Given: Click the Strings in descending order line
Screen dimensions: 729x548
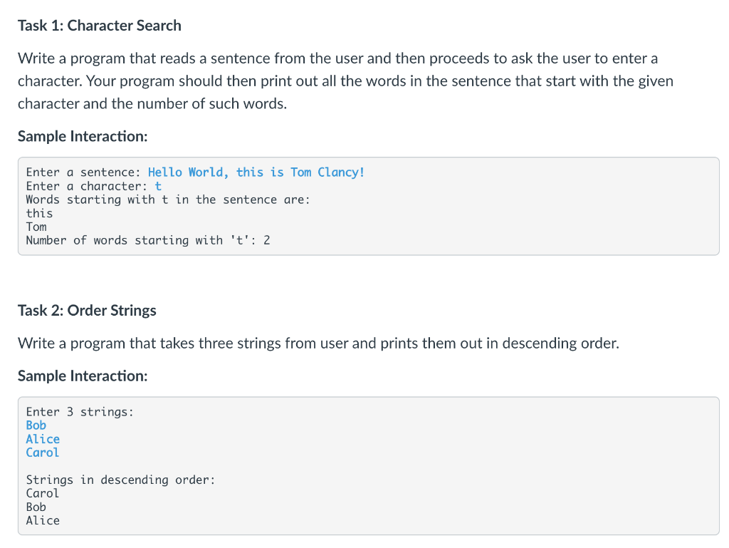Looking at the screenshot, I should coord(121,480).
